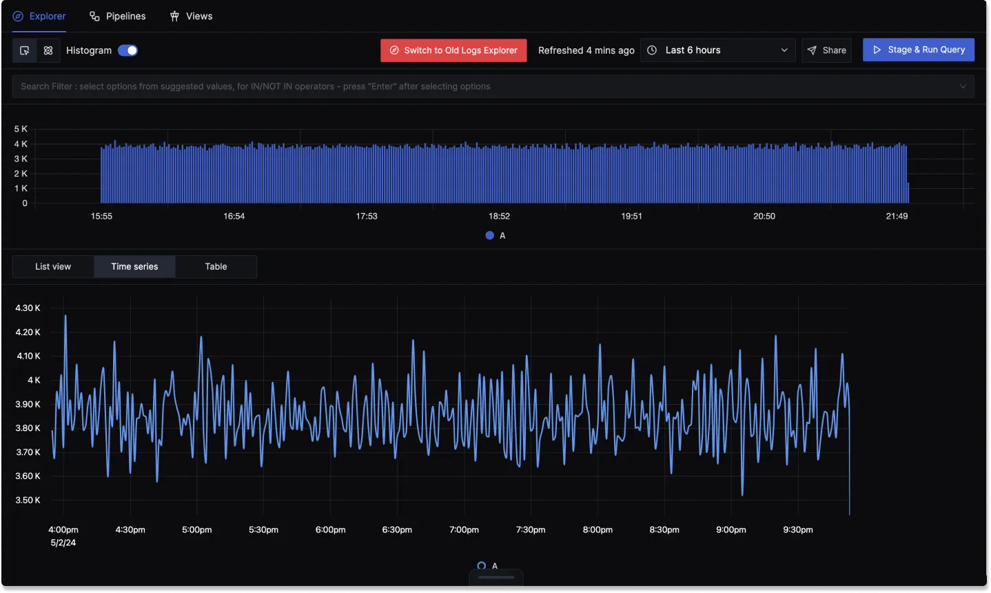Click the play icon in Run Query
Viewport: 991px width, 593px height.
pyautogui.click(x=877, y=50)
